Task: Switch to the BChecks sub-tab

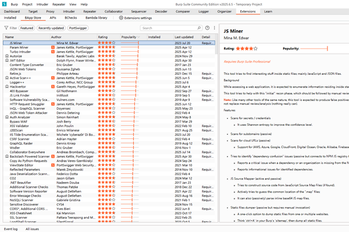Action: coord(71,18)
